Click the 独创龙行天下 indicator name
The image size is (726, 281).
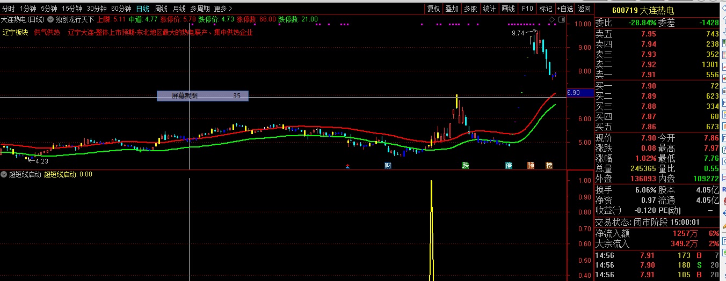(75, 19)
